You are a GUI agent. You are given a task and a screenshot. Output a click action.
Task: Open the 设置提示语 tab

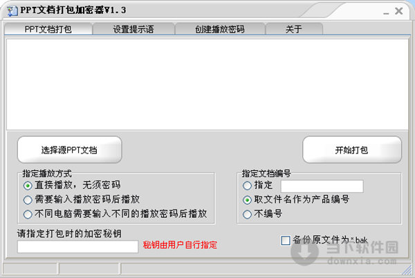pyautogui.click(x=133, y=29)
